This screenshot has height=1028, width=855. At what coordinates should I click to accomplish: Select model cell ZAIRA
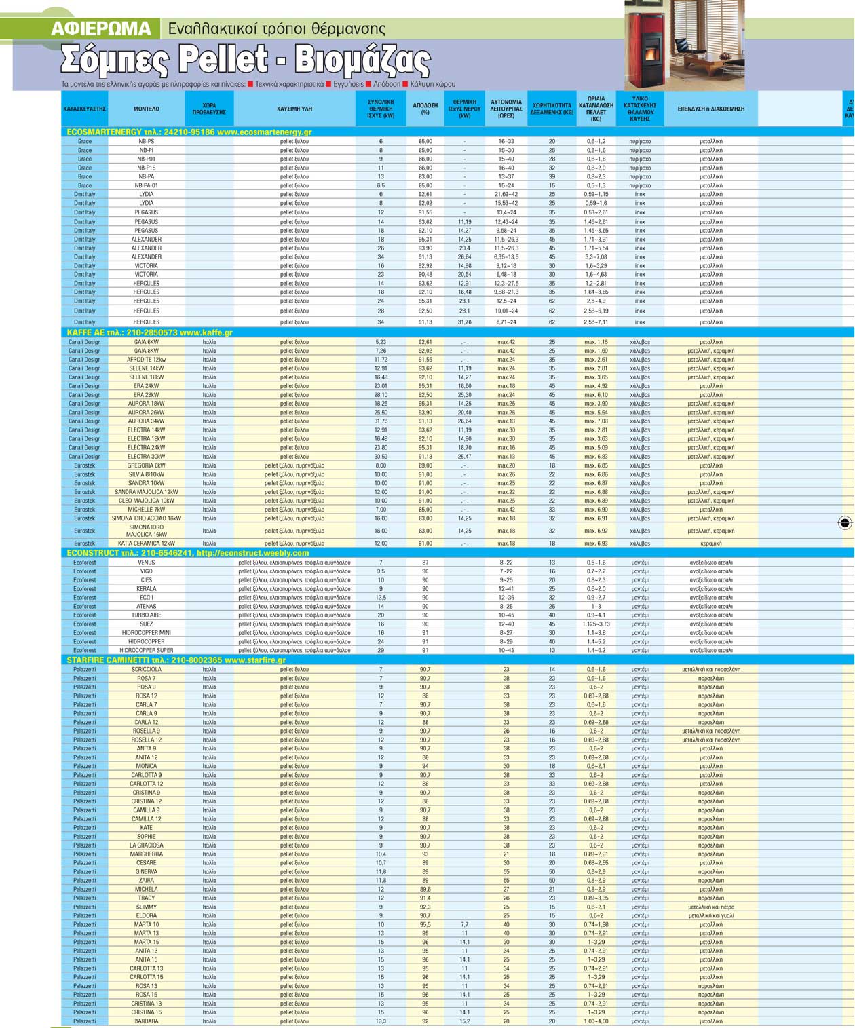tap(146, 881)
